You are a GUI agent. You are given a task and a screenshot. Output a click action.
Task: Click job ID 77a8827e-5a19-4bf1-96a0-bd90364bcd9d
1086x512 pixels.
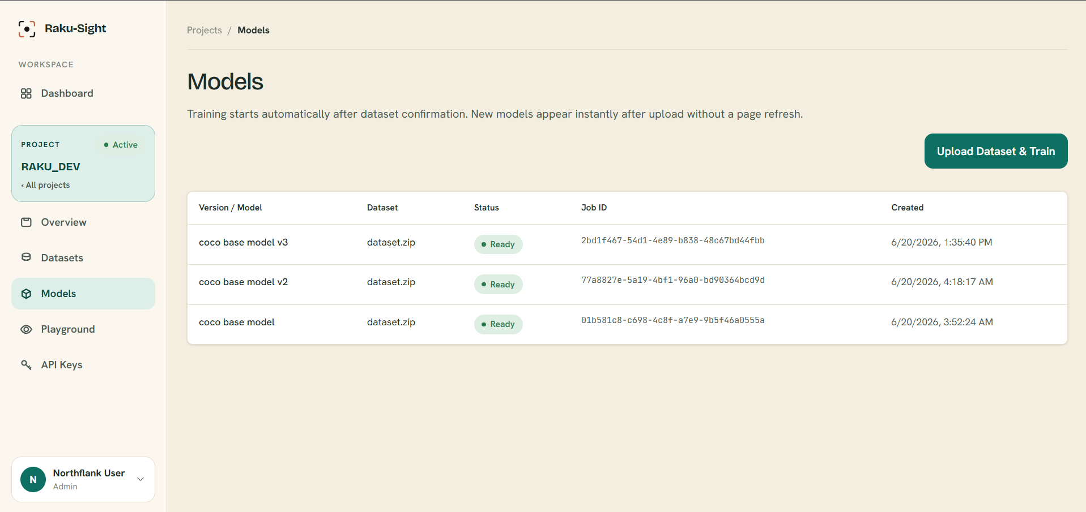(672, 280)
